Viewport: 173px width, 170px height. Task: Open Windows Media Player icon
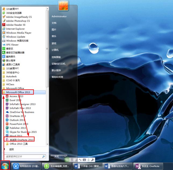point(4,33)
